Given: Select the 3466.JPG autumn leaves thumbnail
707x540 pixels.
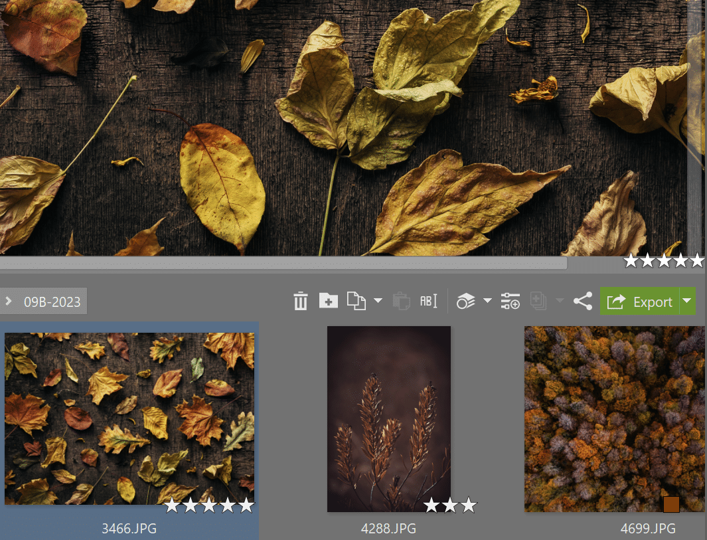Looking at the screenshot, I should click(129, 418).
